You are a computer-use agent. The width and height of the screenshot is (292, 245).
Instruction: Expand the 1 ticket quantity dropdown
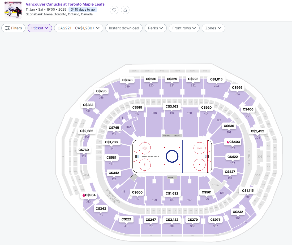[x=40, y=28]
